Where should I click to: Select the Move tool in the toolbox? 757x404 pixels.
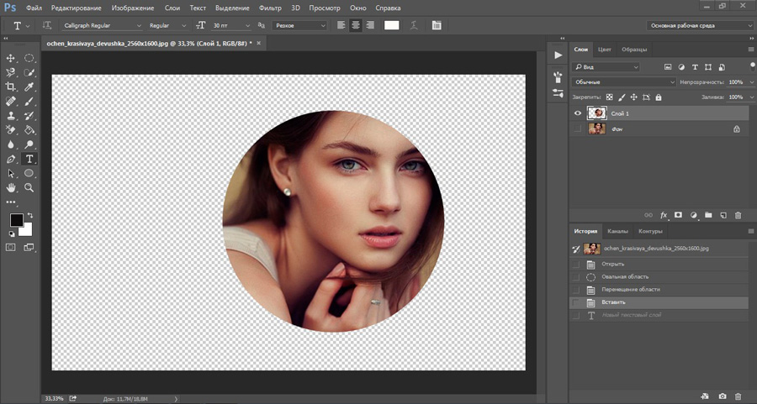(11, 58)
